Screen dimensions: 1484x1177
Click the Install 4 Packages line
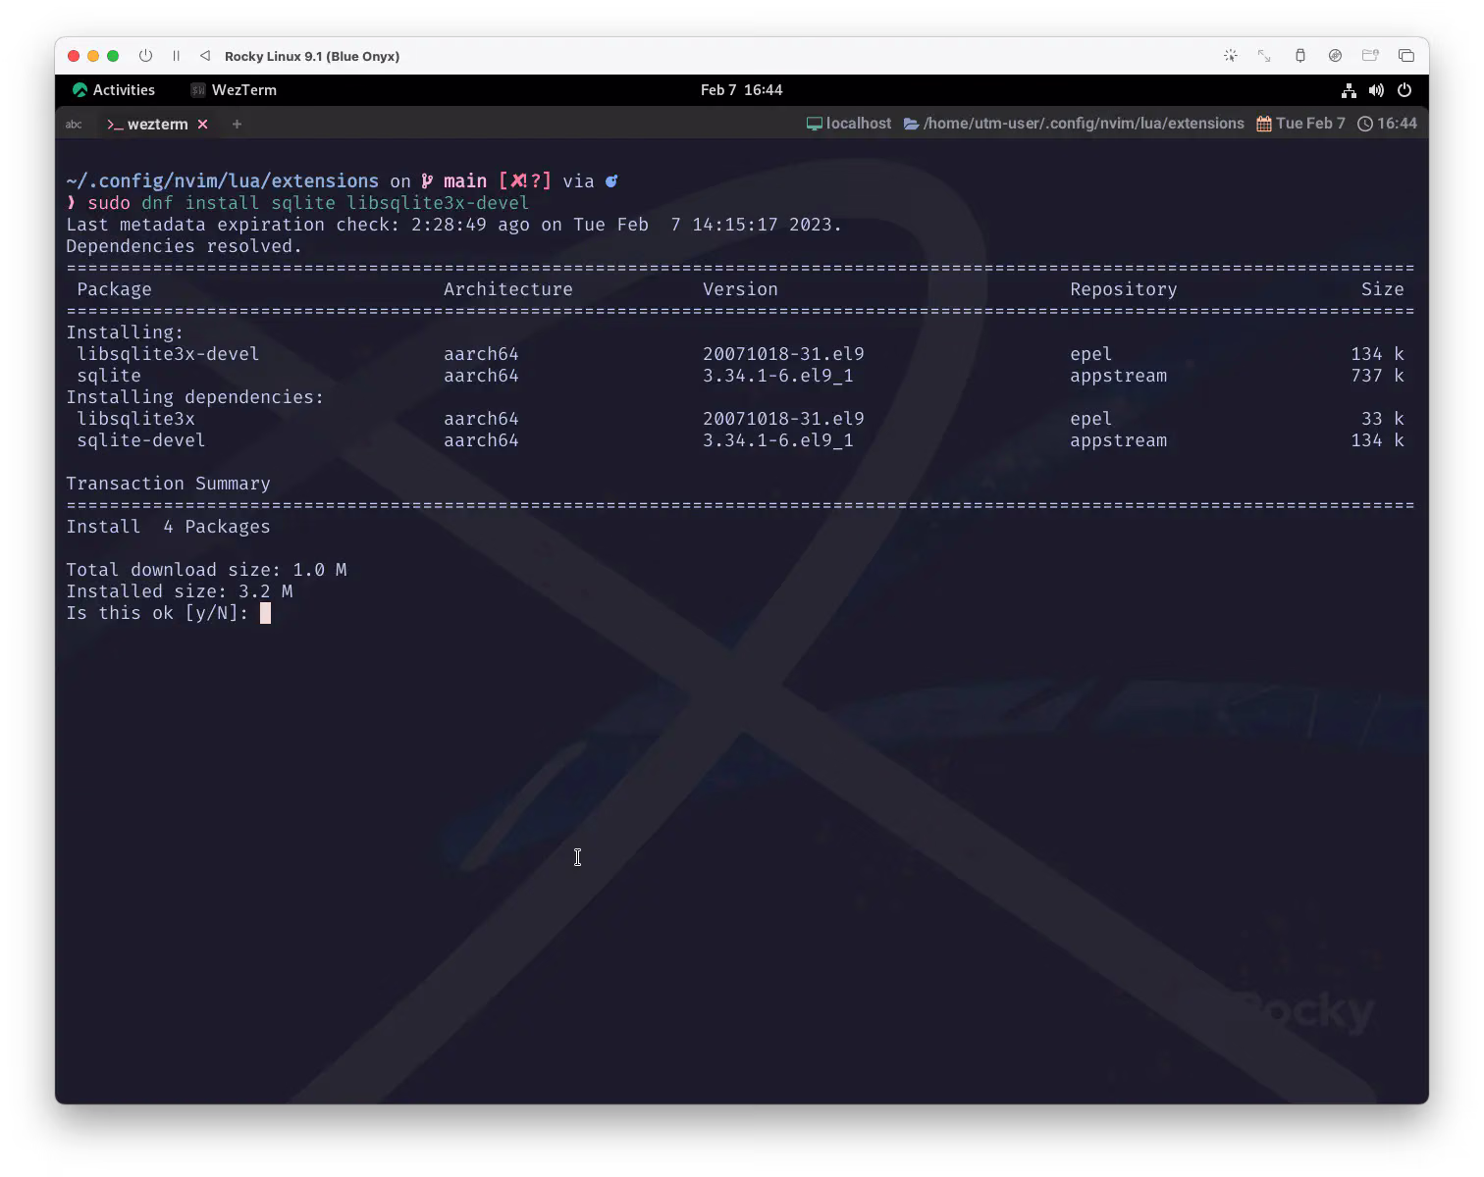168,527
